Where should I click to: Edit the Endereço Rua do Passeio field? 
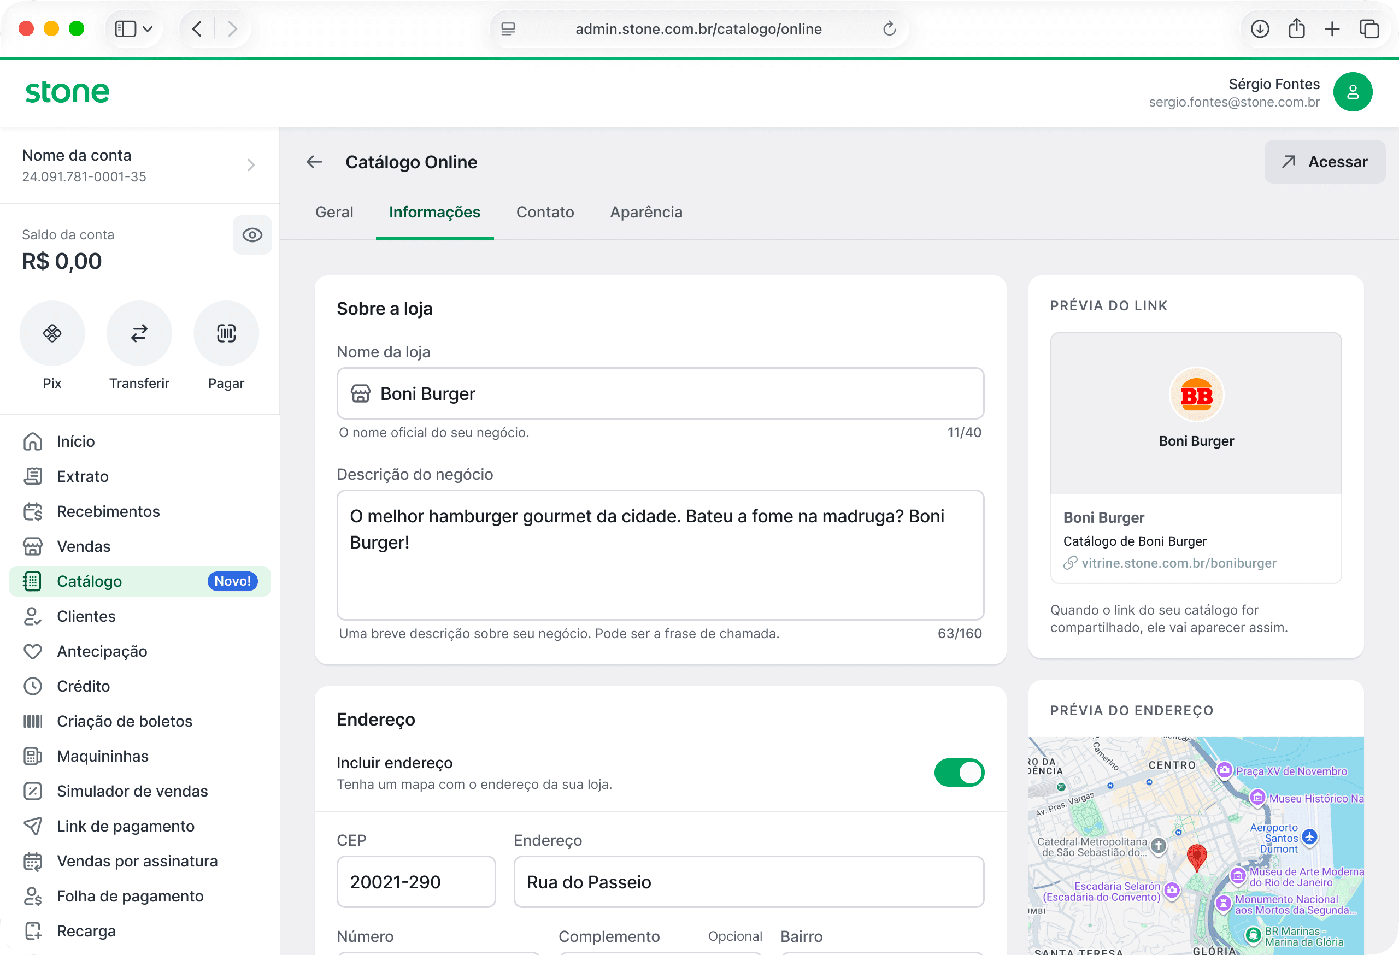(748, 882)
